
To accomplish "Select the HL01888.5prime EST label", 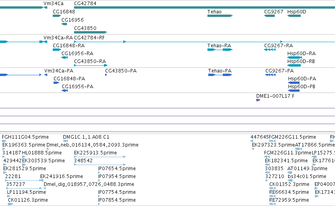I will (42, 153).
